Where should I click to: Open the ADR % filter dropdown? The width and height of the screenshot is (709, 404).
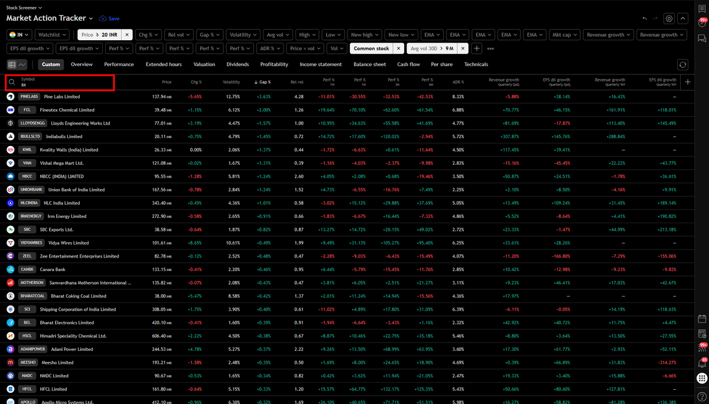click(271, 48)
